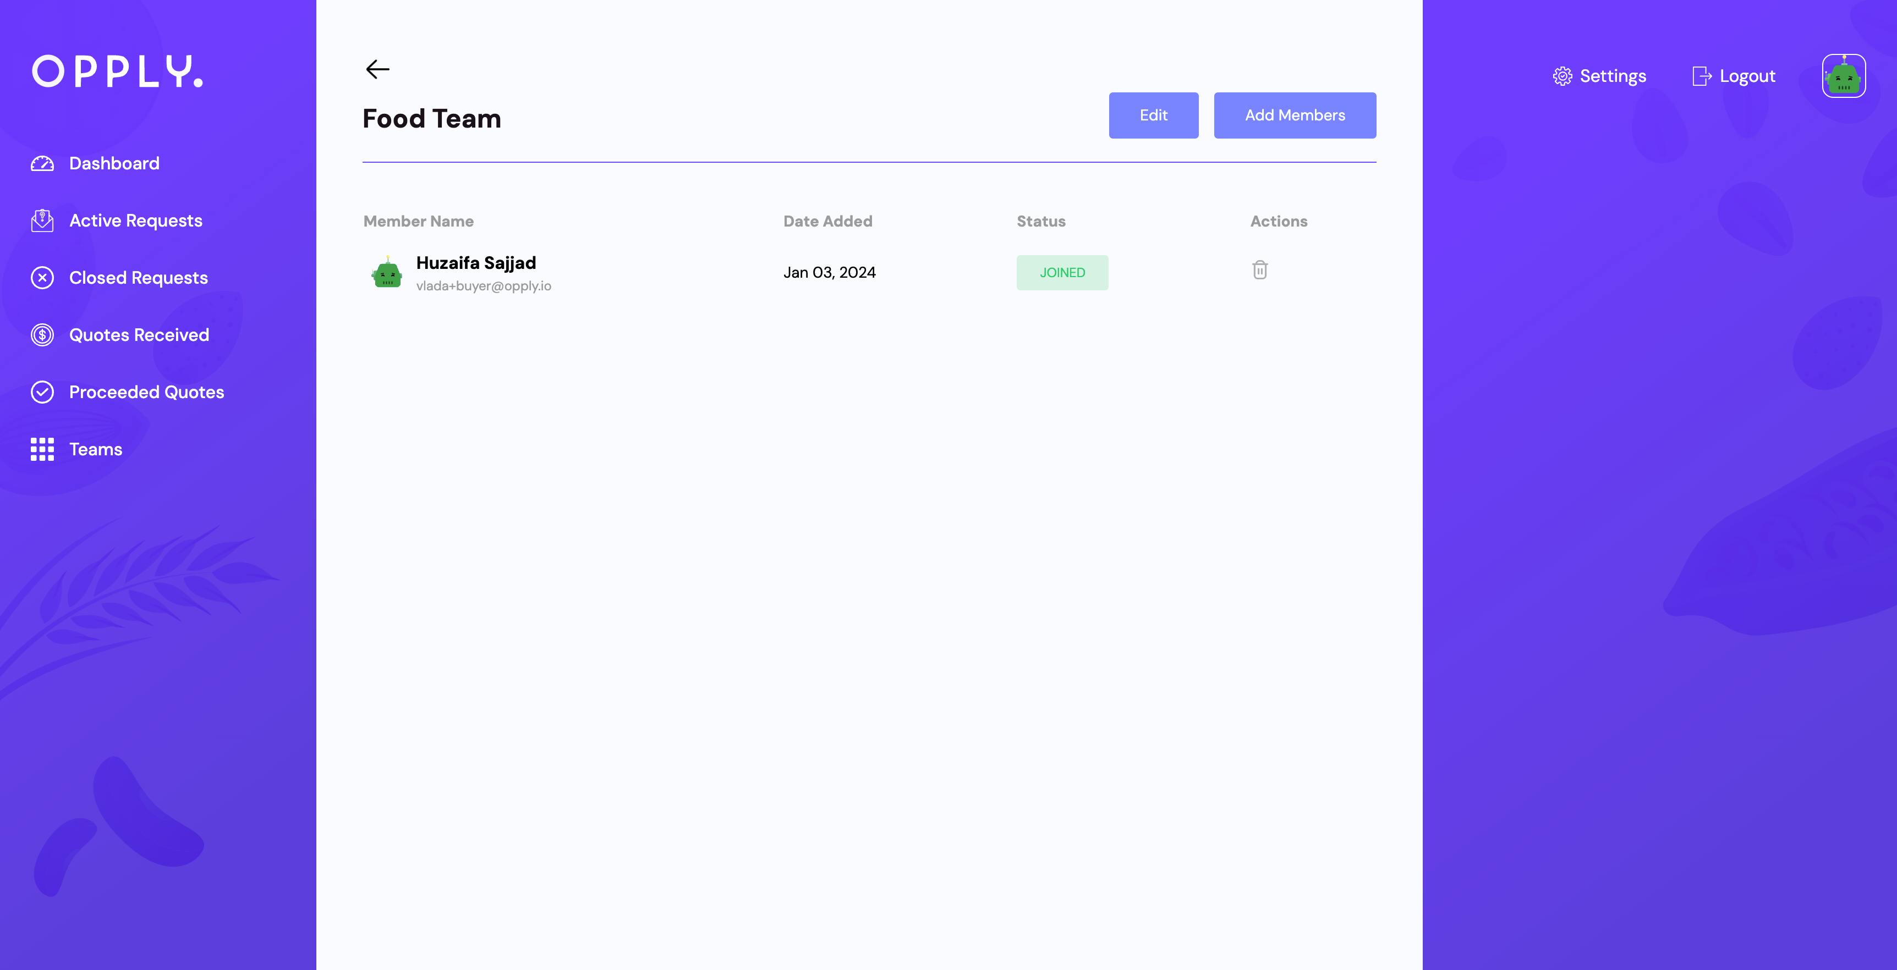Click the Member Name column header

(418, 222)
